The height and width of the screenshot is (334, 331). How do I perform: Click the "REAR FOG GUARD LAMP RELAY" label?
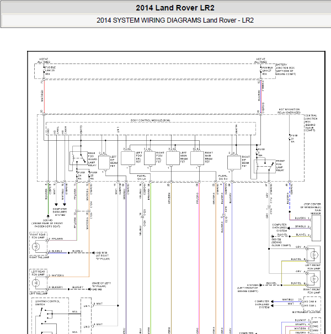pyautogui.click(x=93, y=159)
